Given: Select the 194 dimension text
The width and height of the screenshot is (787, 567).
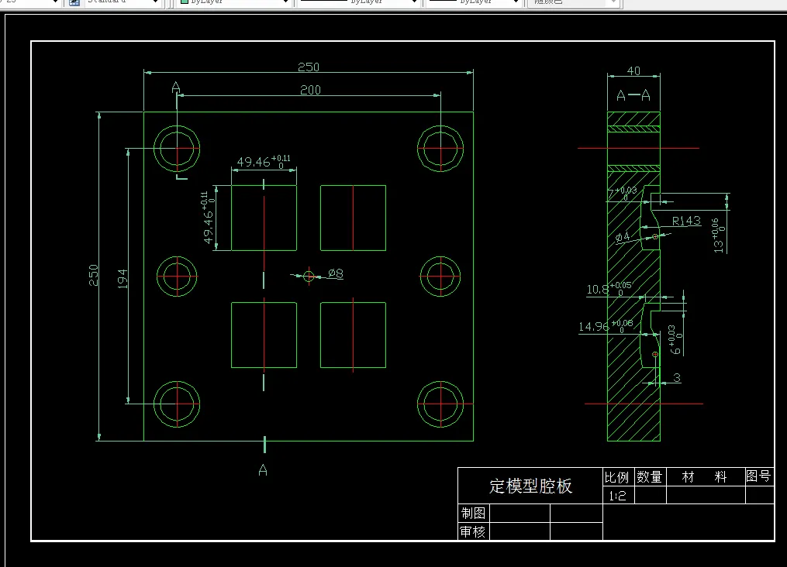Looking at the screenshot, I should coord(122,279).
